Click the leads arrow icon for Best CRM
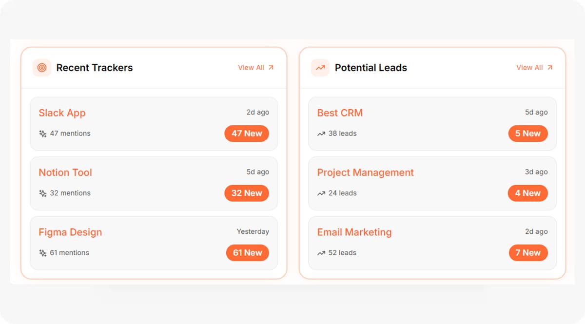This screenshot has height=324, width=585. [321, 133]
